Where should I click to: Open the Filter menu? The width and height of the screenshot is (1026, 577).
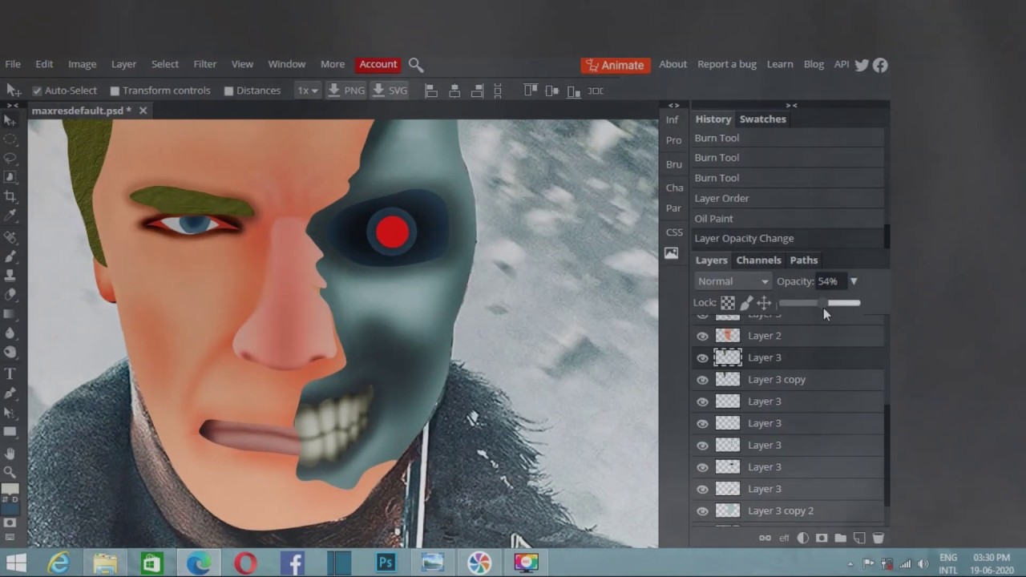[204, 64]
